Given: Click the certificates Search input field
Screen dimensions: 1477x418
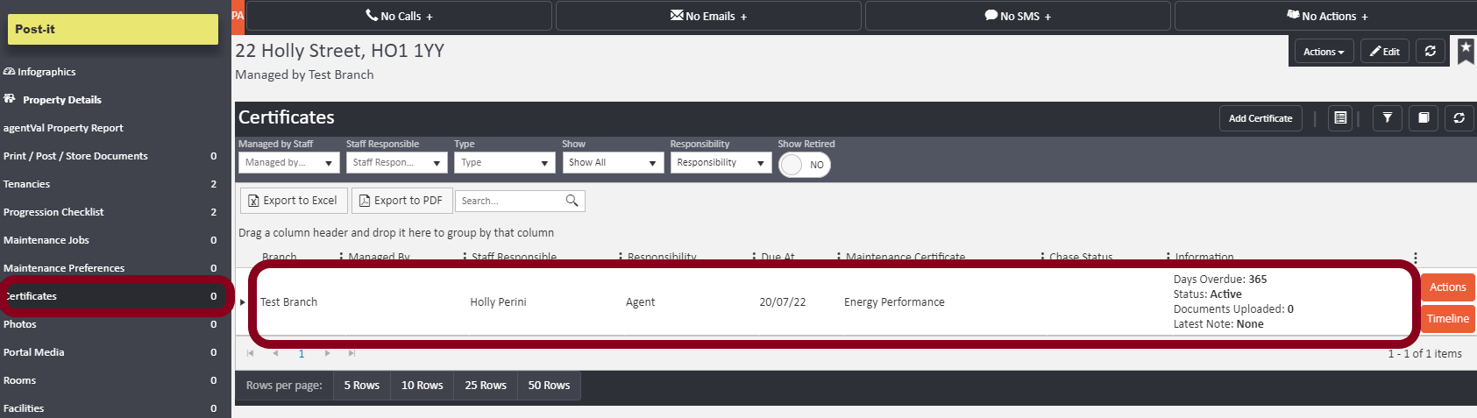Looking at the screenshot, I should pos(508,201).
